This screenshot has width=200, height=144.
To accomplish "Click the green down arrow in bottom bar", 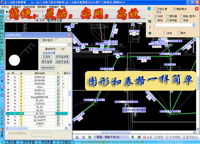I will coord(133,137).
